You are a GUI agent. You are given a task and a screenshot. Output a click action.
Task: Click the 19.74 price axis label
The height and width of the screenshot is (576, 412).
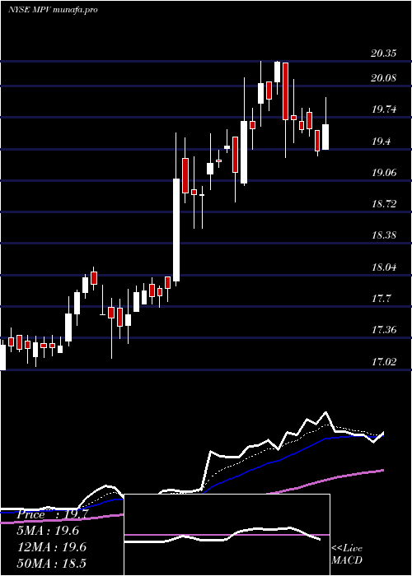pos(384,109)
